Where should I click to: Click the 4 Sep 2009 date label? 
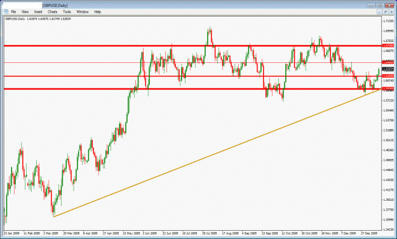pyautogui.click(x=249, y=233)
